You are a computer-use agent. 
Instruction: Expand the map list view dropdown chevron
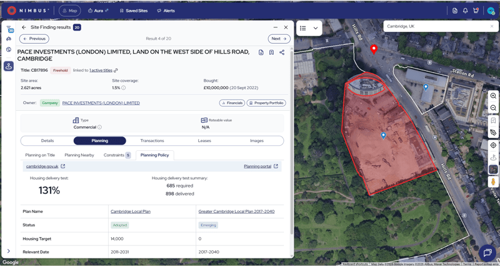[x=316, y=28]
